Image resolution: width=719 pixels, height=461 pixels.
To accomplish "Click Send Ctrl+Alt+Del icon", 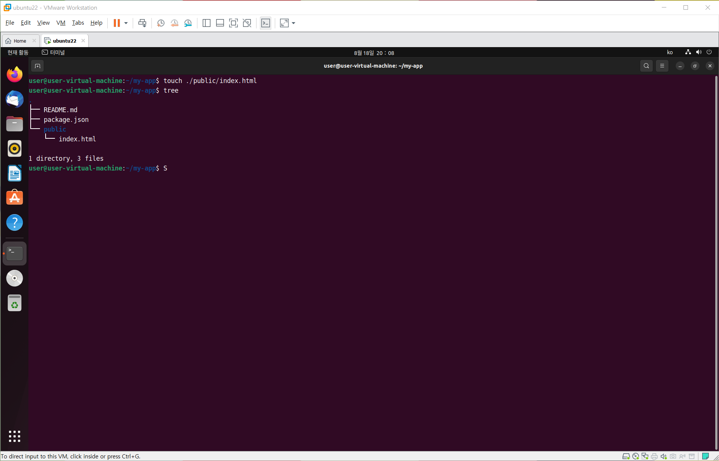I will coord(142,23).
